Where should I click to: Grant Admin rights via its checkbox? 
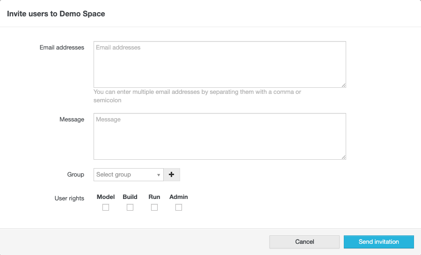tap(179, 207)
